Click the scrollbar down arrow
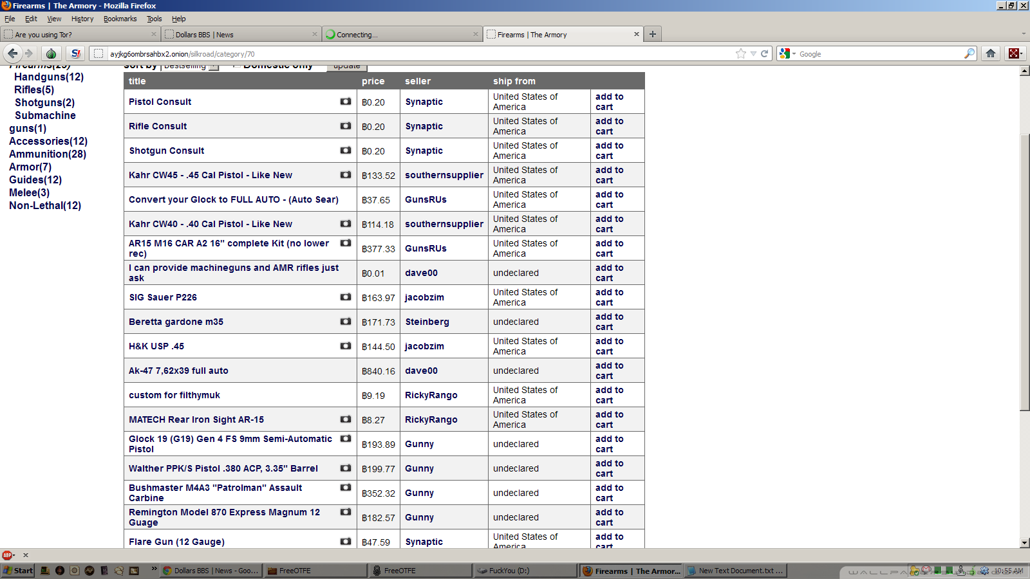 tap(1025, 543)
